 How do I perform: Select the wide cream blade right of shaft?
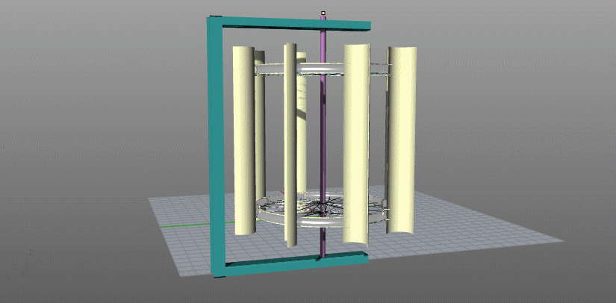coord(356,145)
